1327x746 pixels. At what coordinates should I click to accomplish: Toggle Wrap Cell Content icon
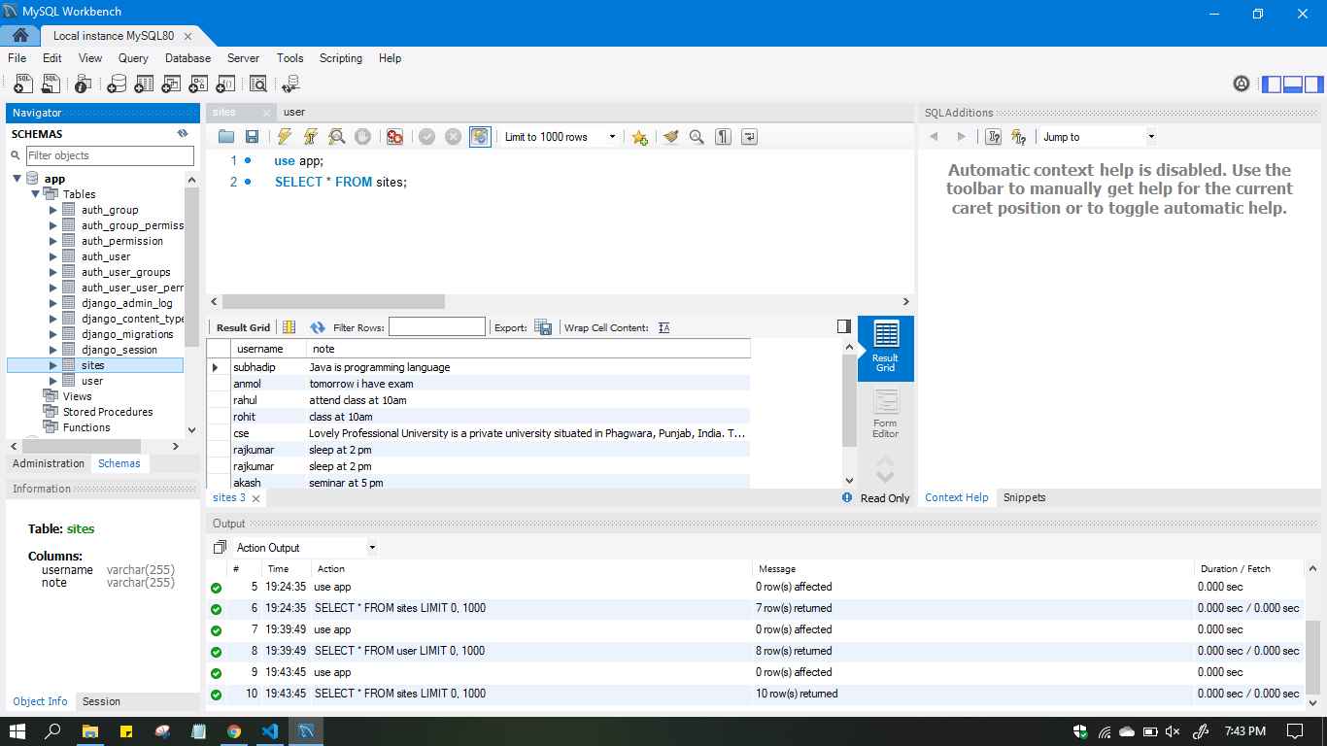click(x=664, y=327)
